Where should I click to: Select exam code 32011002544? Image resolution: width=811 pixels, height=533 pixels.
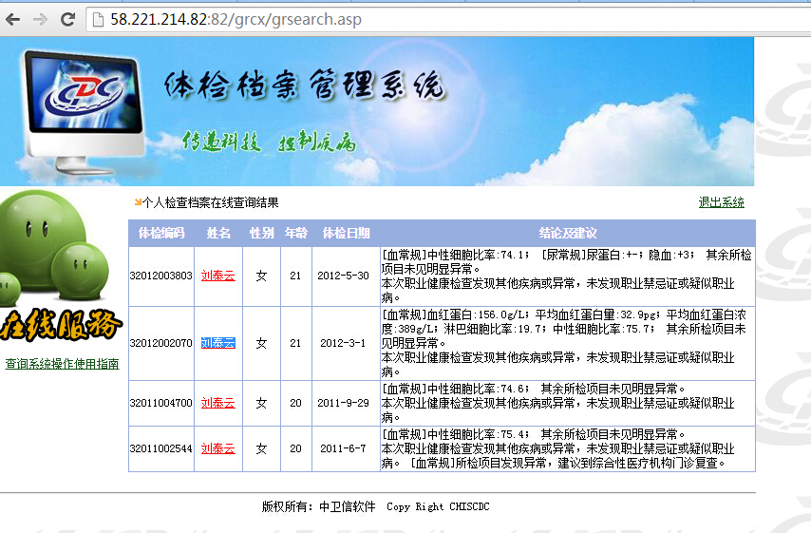(160, 448)
